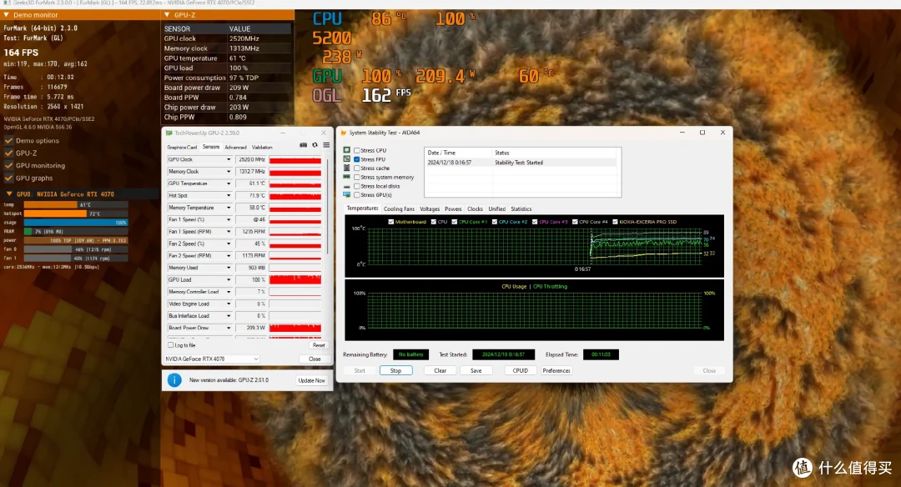Click the blue info icon in update notice
901x487 pixels.
click(x=174, y=379)
